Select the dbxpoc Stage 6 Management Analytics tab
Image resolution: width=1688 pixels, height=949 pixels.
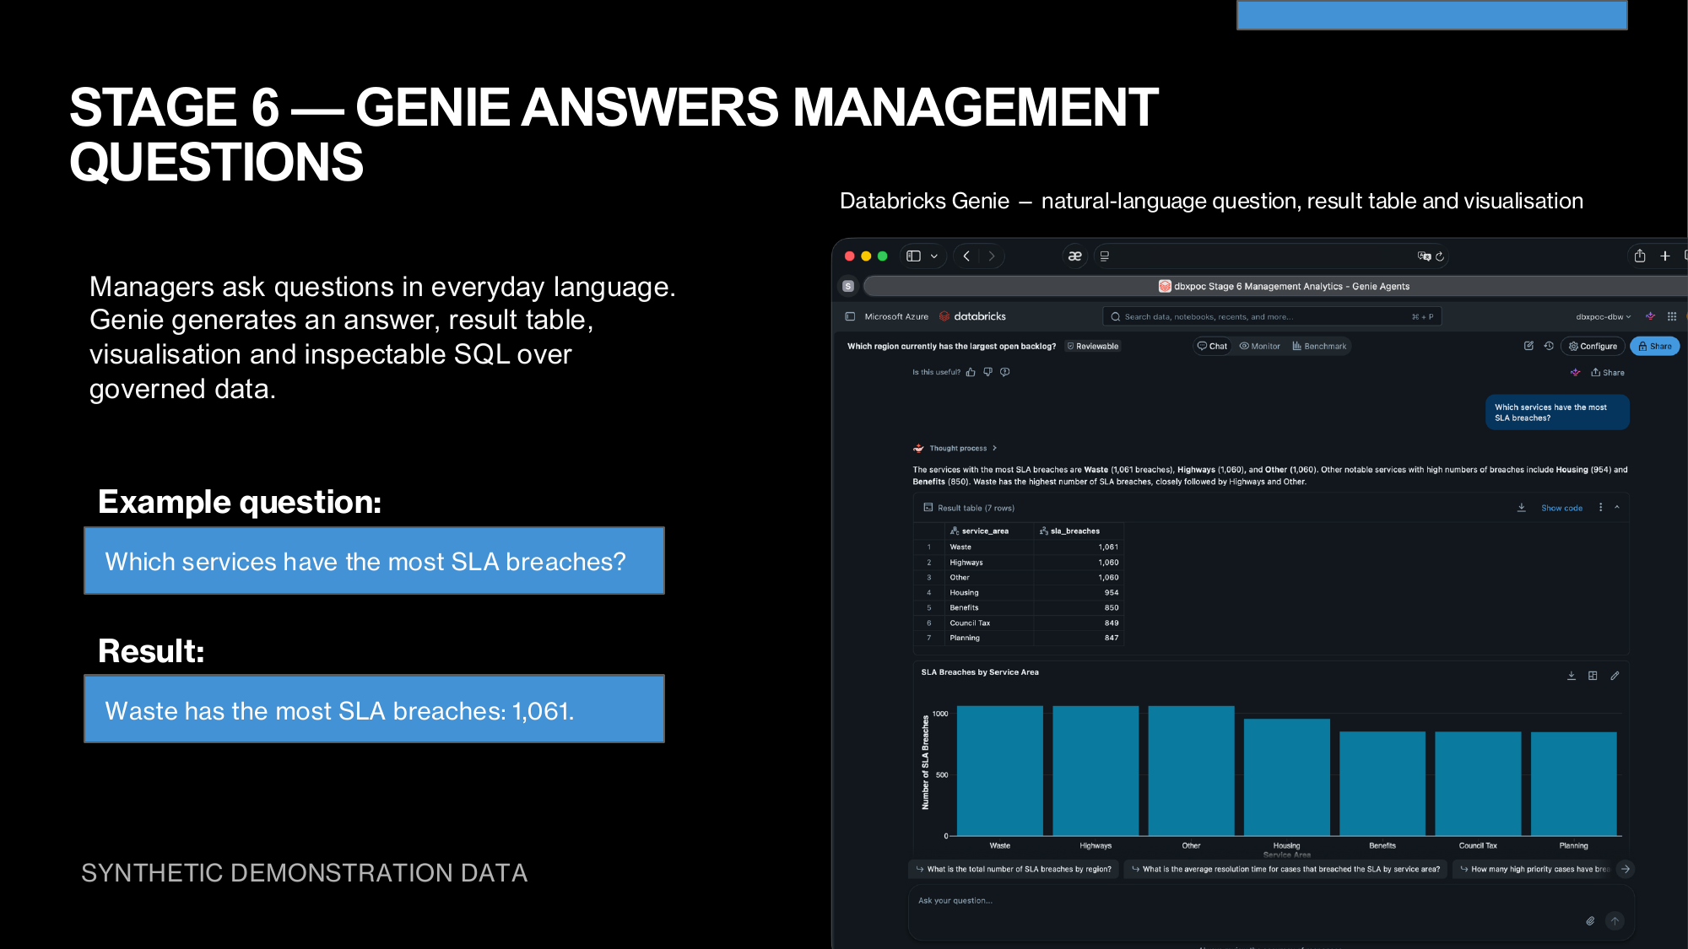pos(1284,286)
